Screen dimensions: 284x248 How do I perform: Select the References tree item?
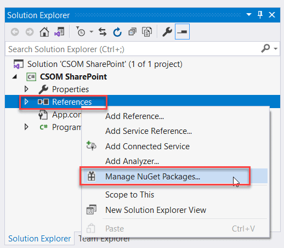point(72,102)
